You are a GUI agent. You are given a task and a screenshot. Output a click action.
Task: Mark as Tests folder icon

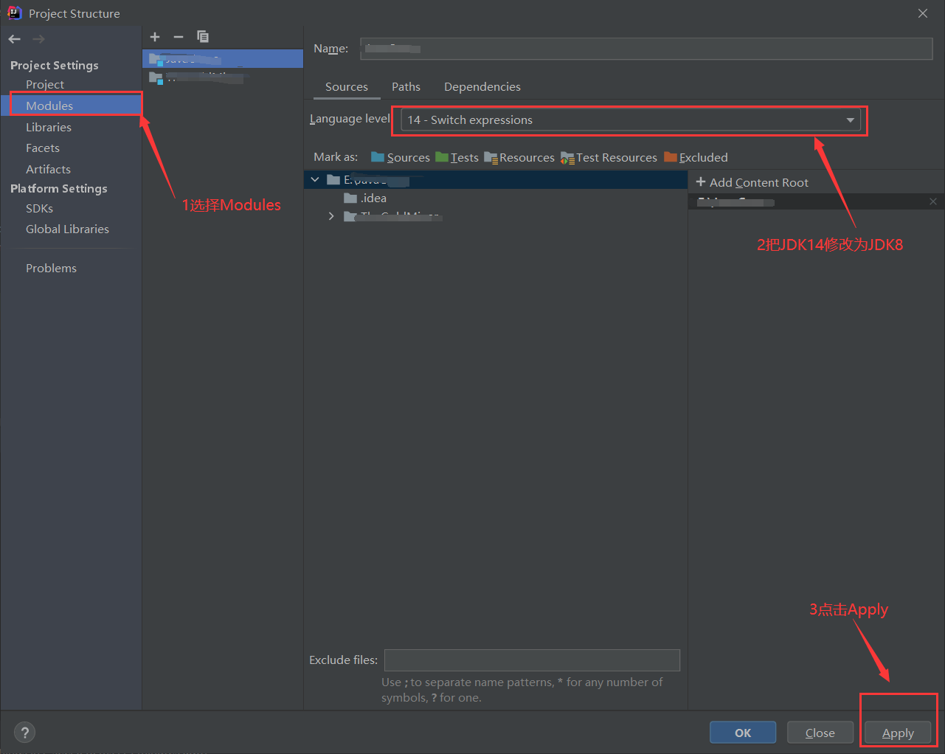(x=442, y=156)
